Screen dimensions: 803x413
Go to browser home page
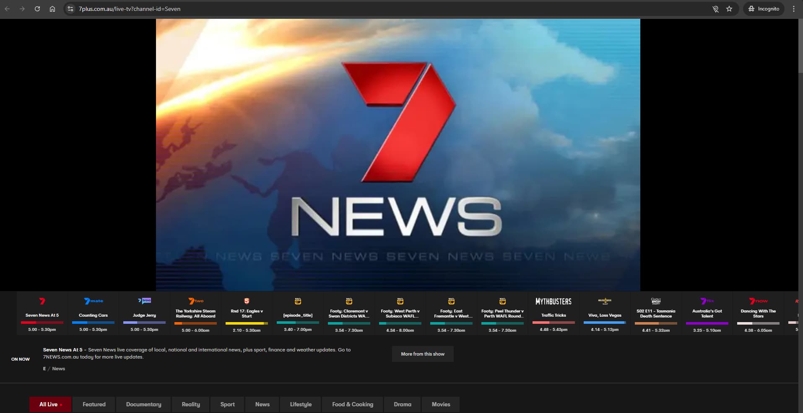[52, 9]
